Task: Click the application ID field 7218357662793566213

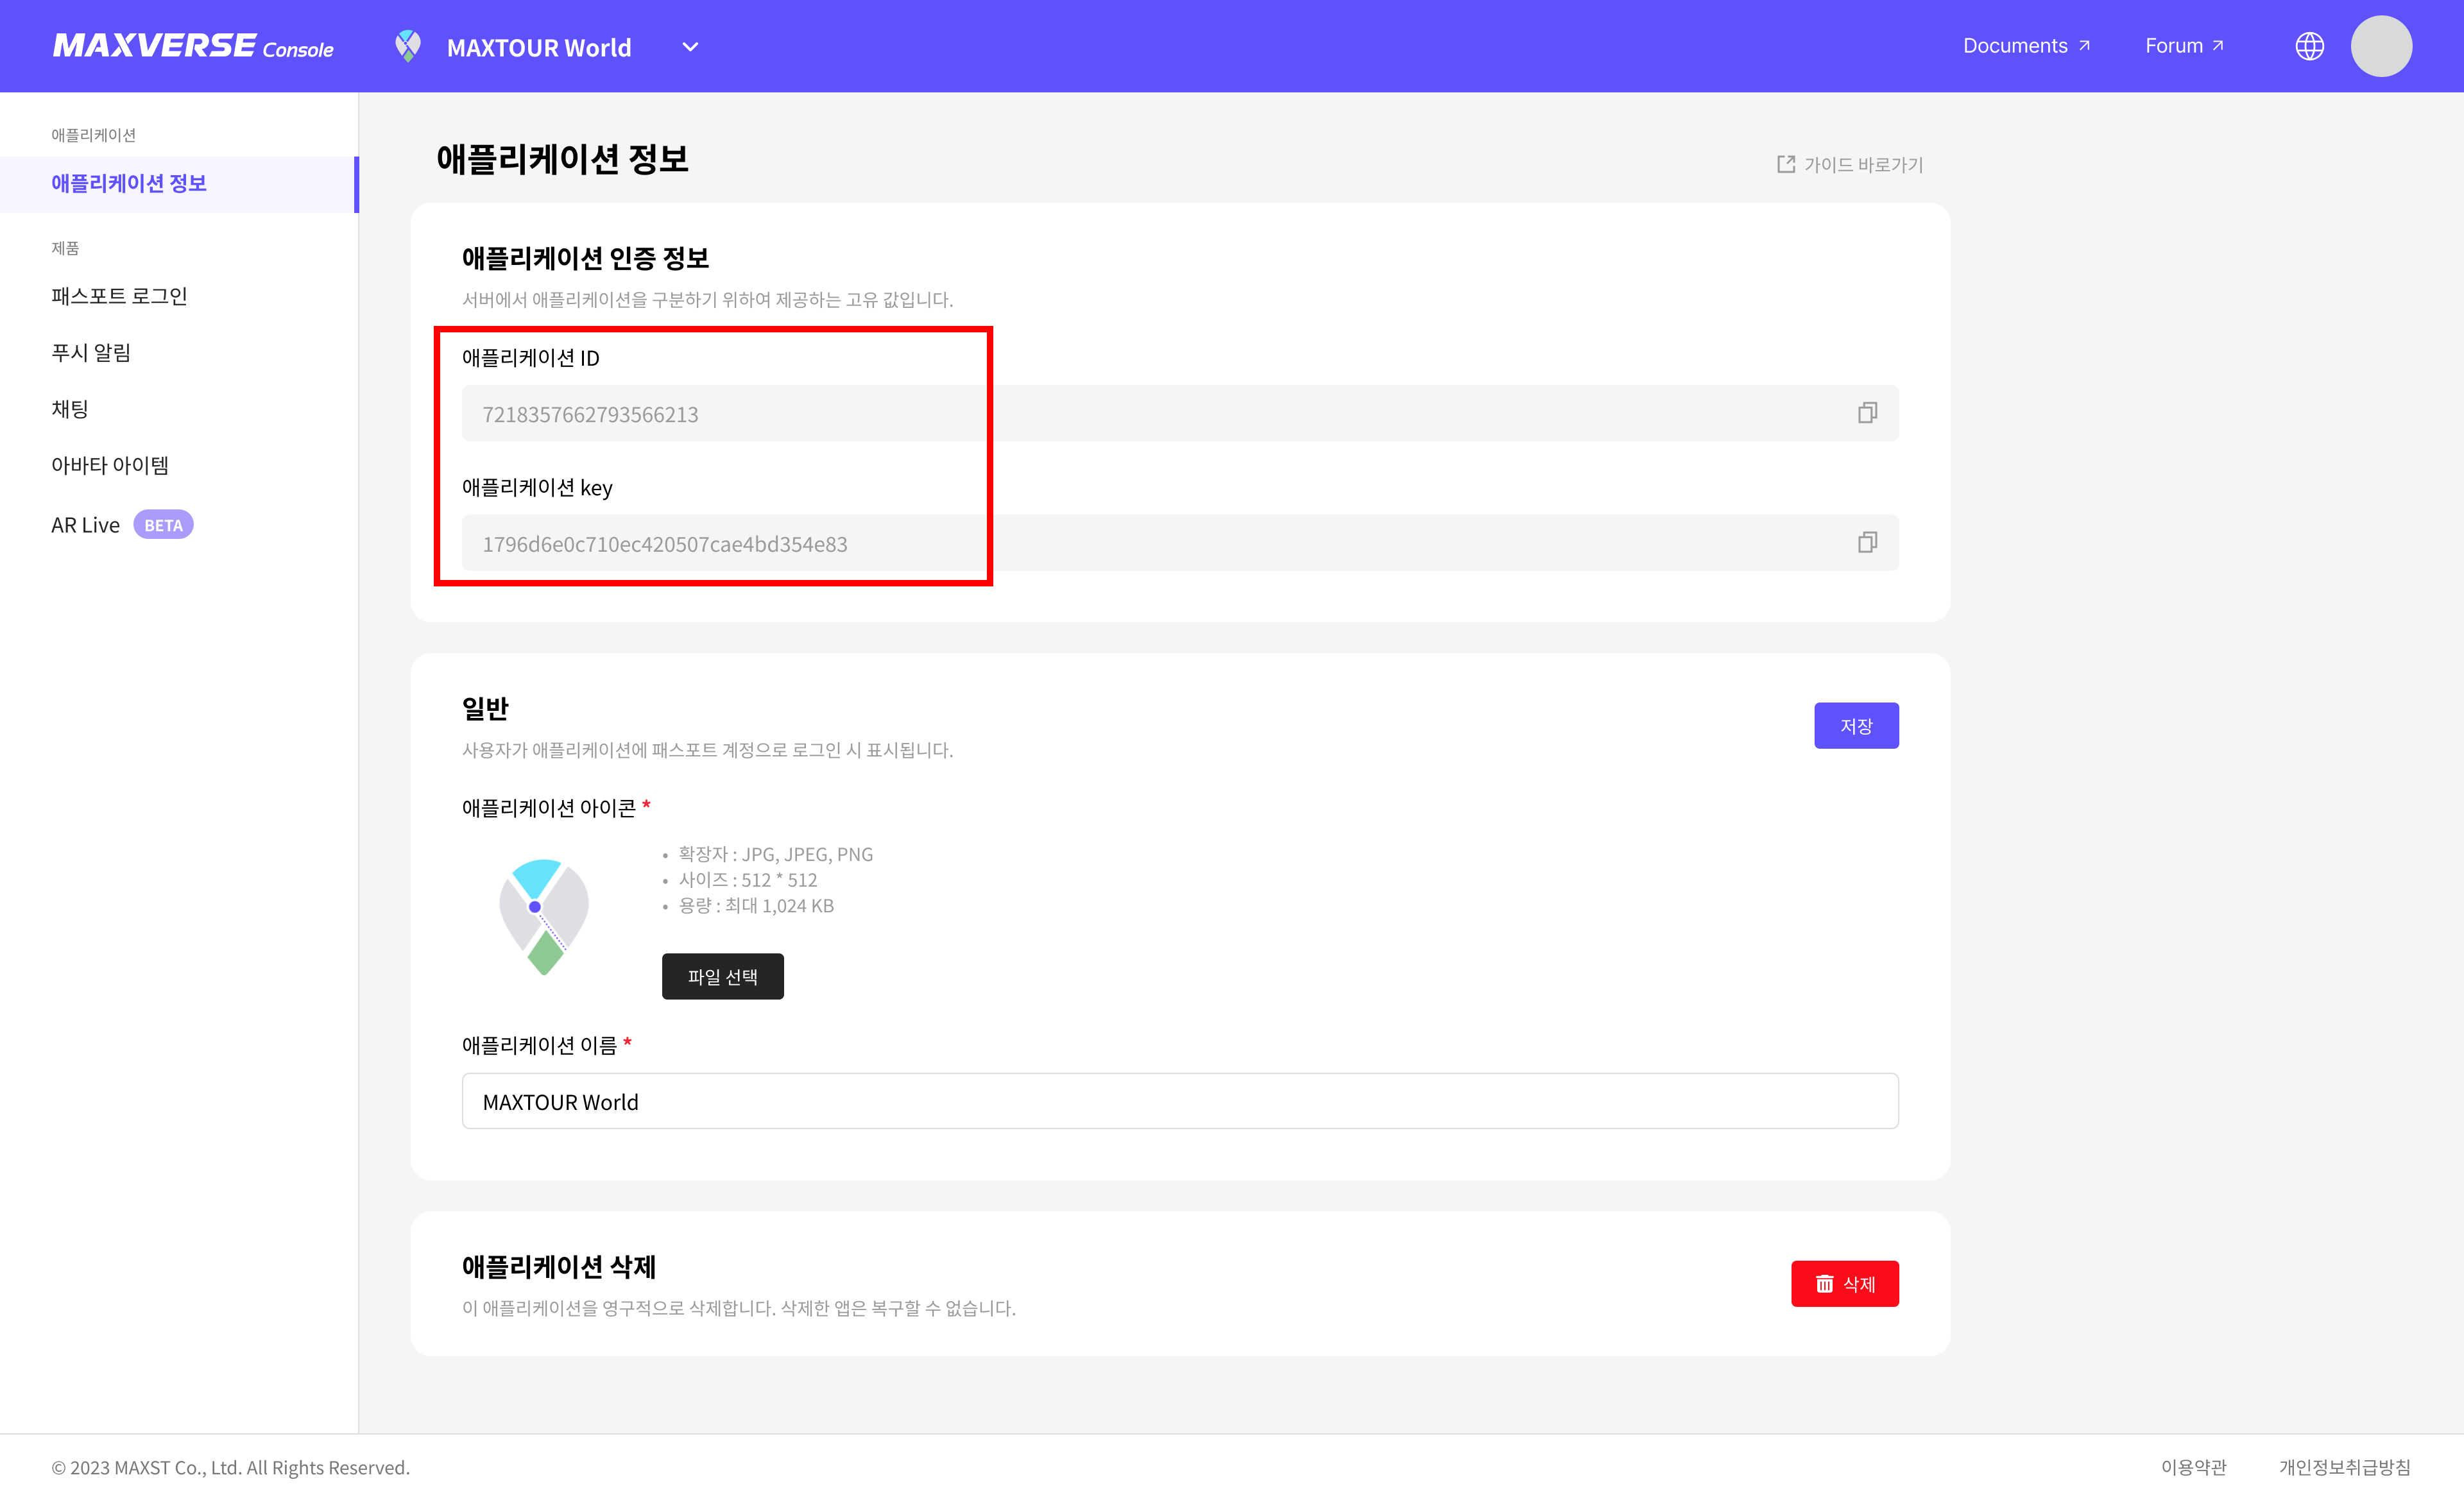Action: point(1180,413)
